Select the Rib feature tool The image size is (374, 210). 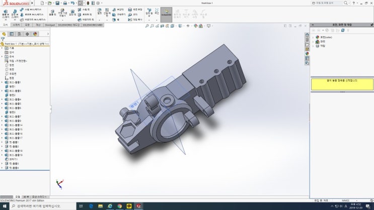(x=118, y=10)
